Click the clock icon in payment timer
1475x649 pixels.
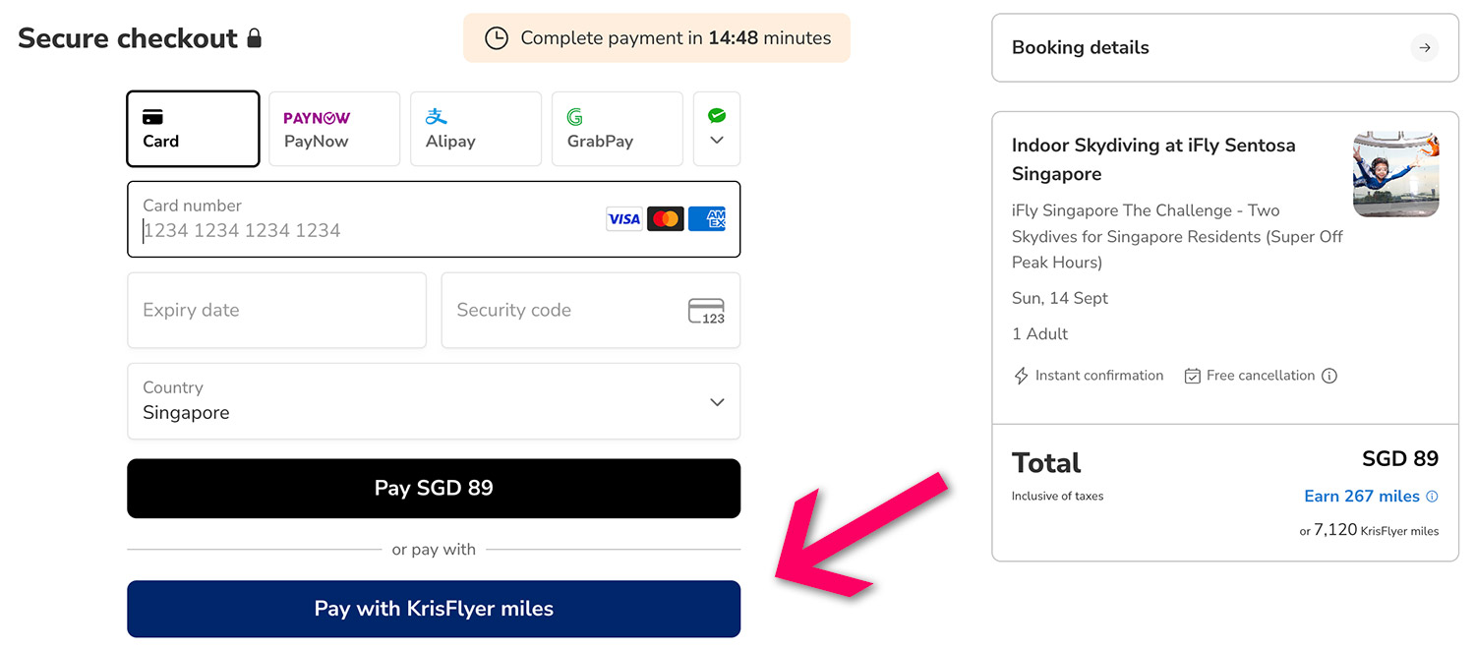pos(497,38)
